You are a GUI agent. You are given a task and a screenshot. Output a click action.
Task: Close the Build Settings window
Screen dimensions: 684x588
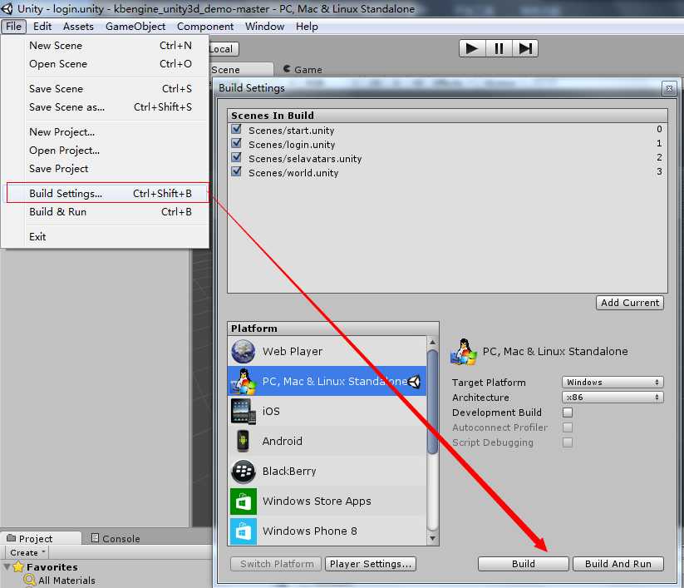click(x=669, y=89)
